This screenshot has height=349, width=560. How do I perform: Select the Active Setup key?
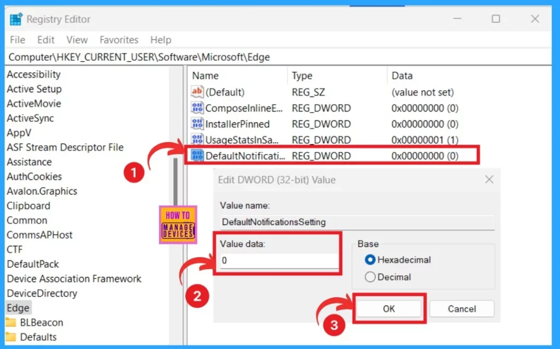34,89
